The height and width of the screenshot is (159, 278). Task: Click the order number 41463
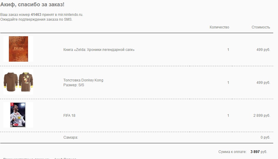click(36, 14)
